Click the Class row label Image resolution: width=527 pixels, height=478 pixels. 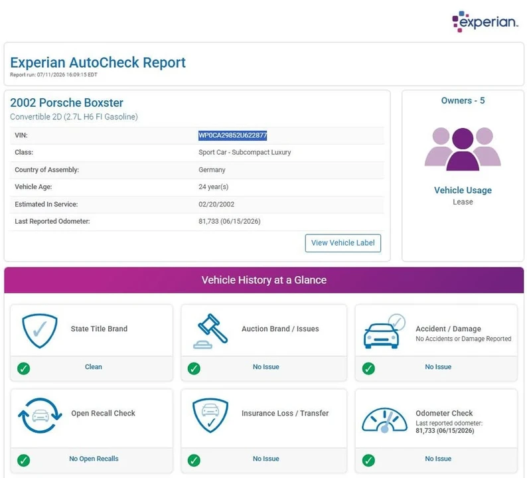[24, 152]
